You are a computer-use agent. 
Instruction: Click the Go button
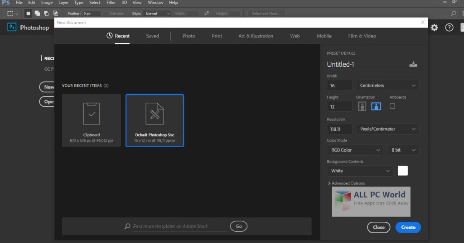(239, 226)
